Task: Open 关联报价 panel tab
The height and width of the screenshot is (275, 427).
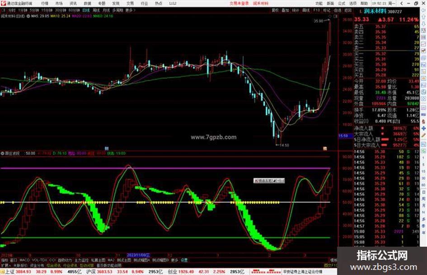Action: click(20, 265)
